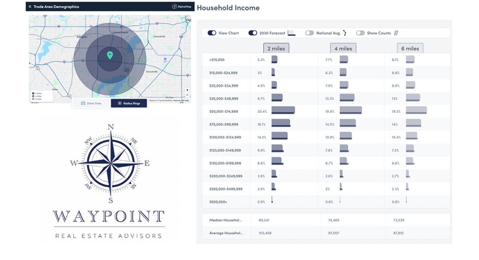The height and width of the screenshot is (260, 479).
Task: Click the Radius Rings button
Action: coord(129,103)
